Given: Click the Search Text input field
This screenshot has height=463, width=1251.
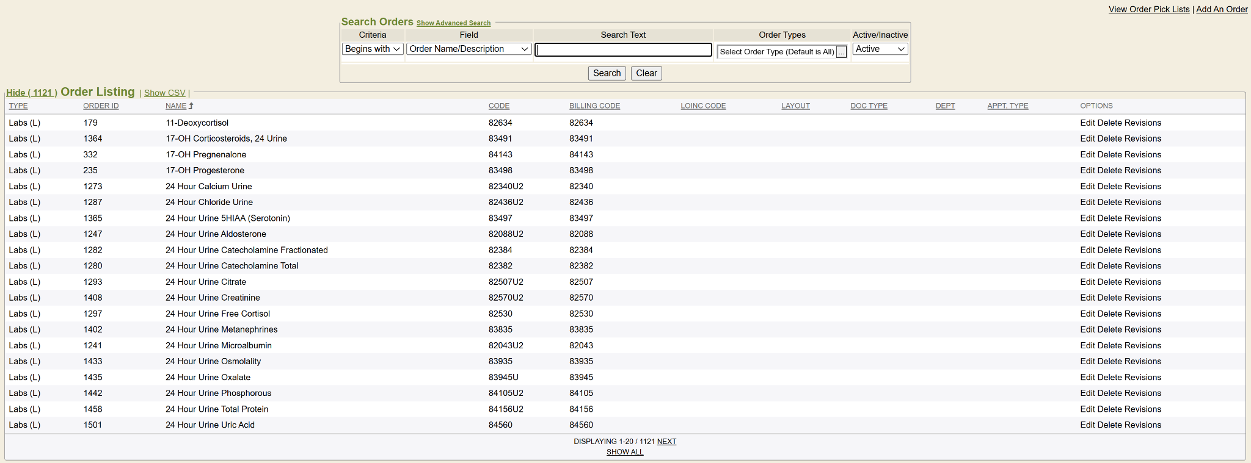Looking at the screenshot, I should [623, 49].
